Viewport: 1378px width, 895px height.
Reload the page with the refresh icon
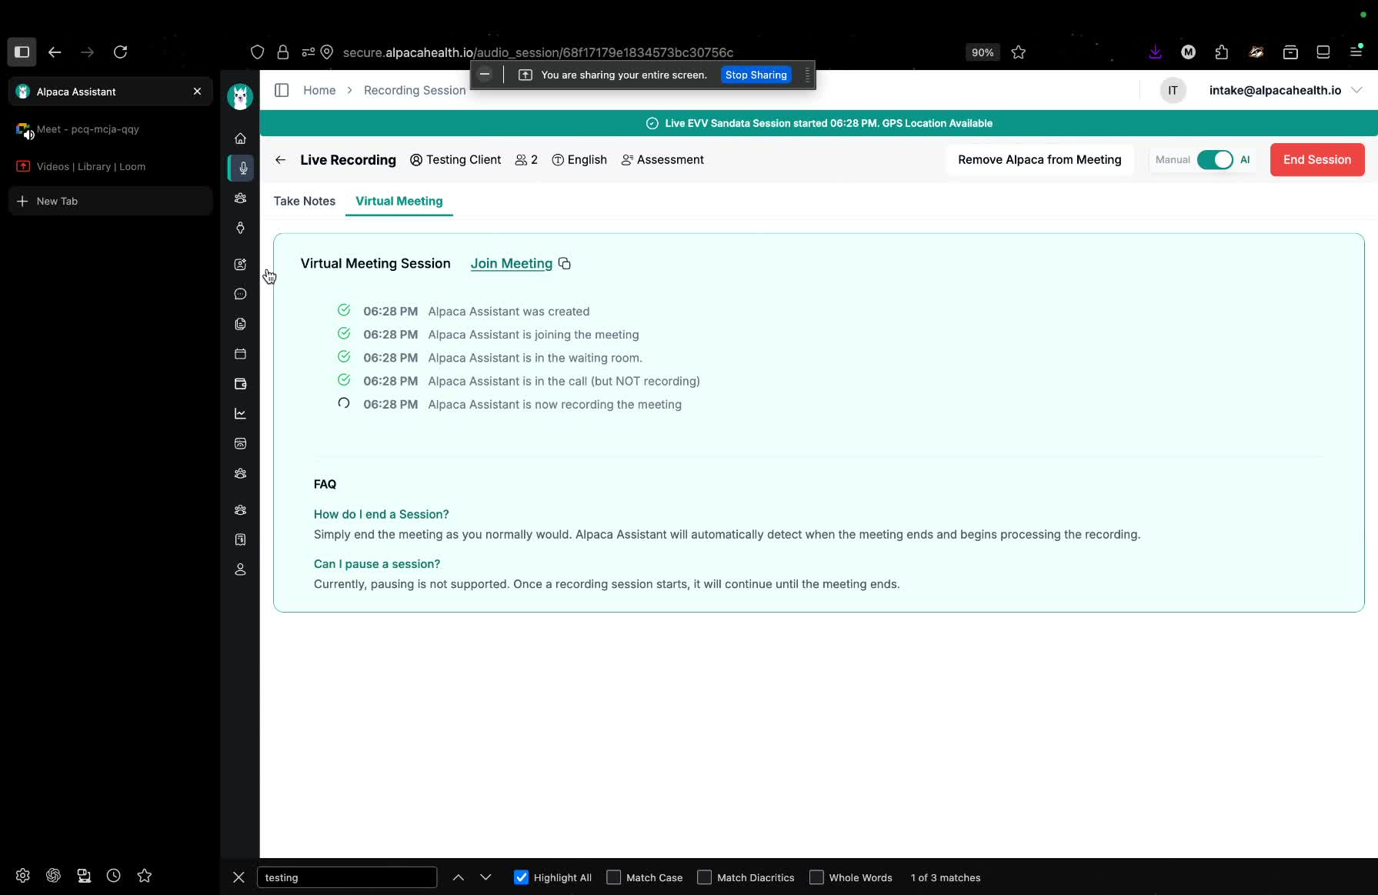pos(120,52)
